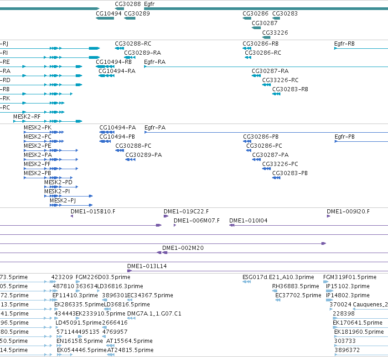Click the EK181960.5prime EST label

coord(359,332)
